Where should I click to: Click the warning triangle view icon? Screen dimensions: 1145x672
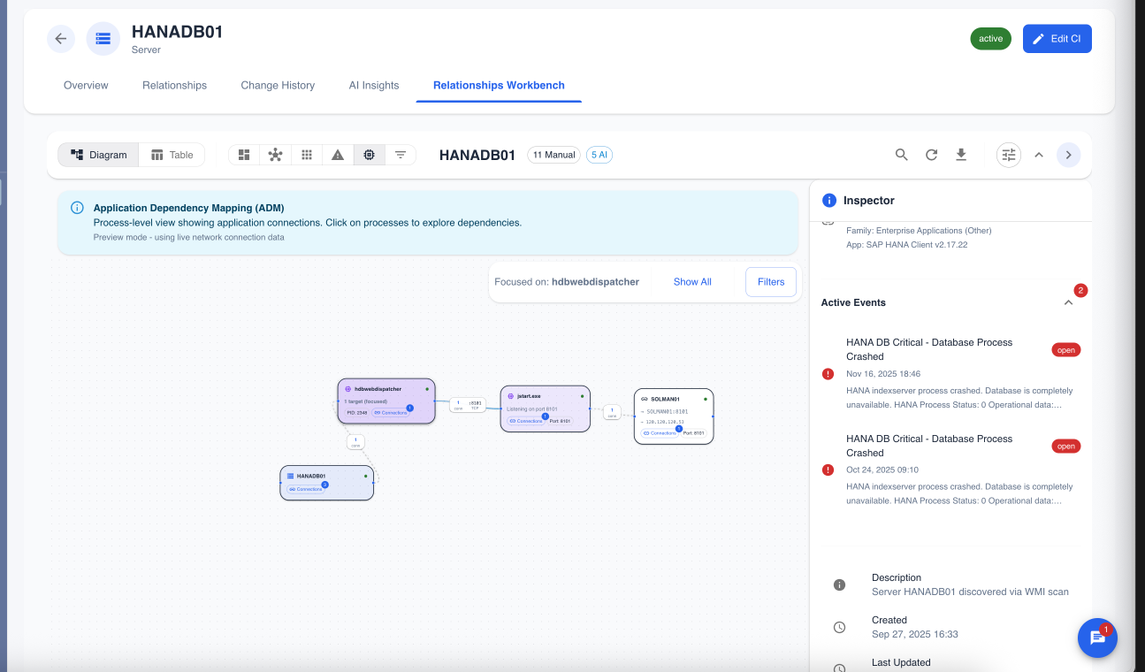(338, 154)
